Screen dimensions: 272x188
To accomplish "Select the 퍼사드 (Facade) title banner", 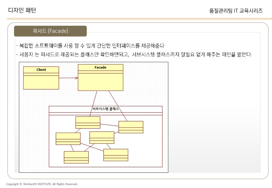I will click(50, 31).
